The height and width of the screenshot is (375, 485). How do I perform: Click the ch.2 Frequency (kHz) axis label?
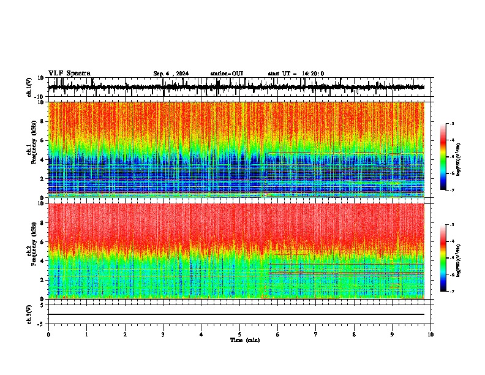tap(33, 244)
